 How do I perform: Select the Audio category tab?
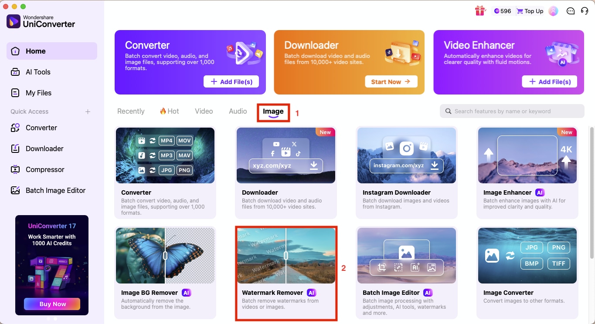click(238, 111)
